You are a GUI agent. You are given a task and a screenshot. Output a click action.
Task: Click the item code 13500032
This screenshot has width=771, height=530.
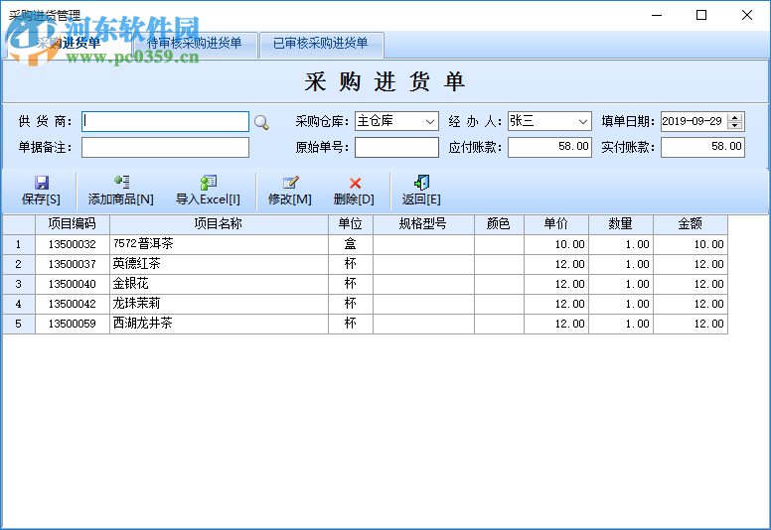[x=73, y=244]
